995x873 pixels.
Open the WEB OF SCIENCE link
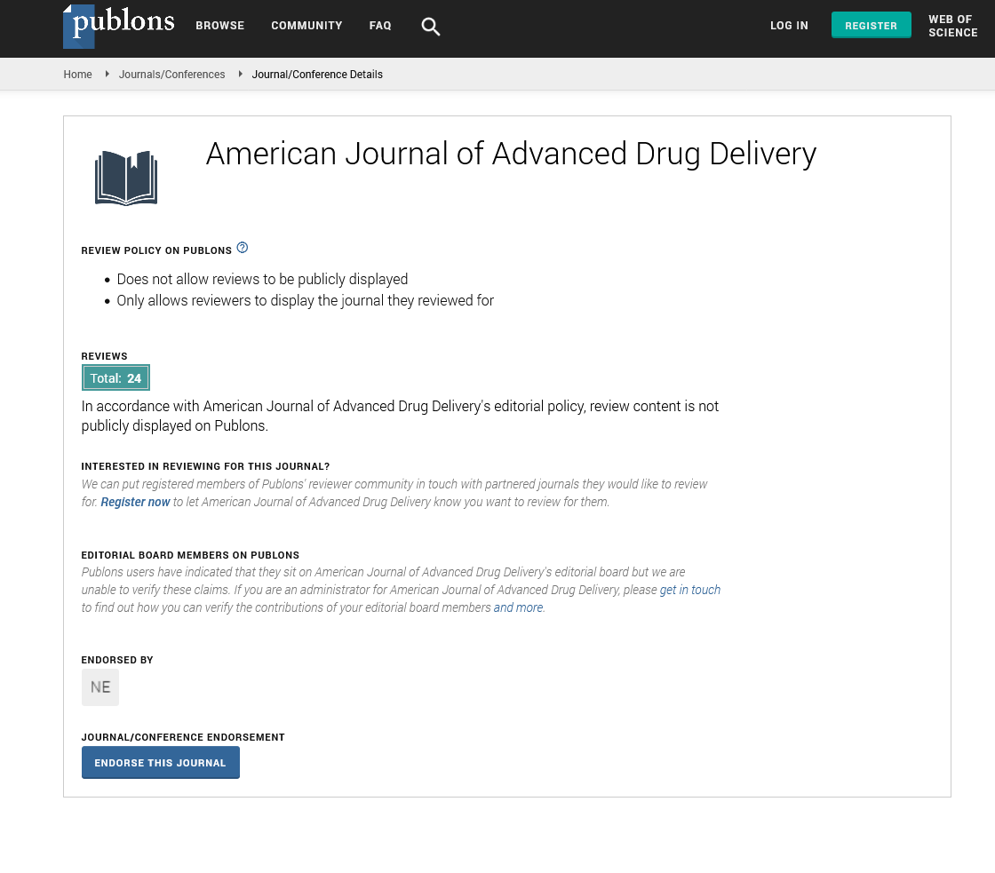[952, 27]
